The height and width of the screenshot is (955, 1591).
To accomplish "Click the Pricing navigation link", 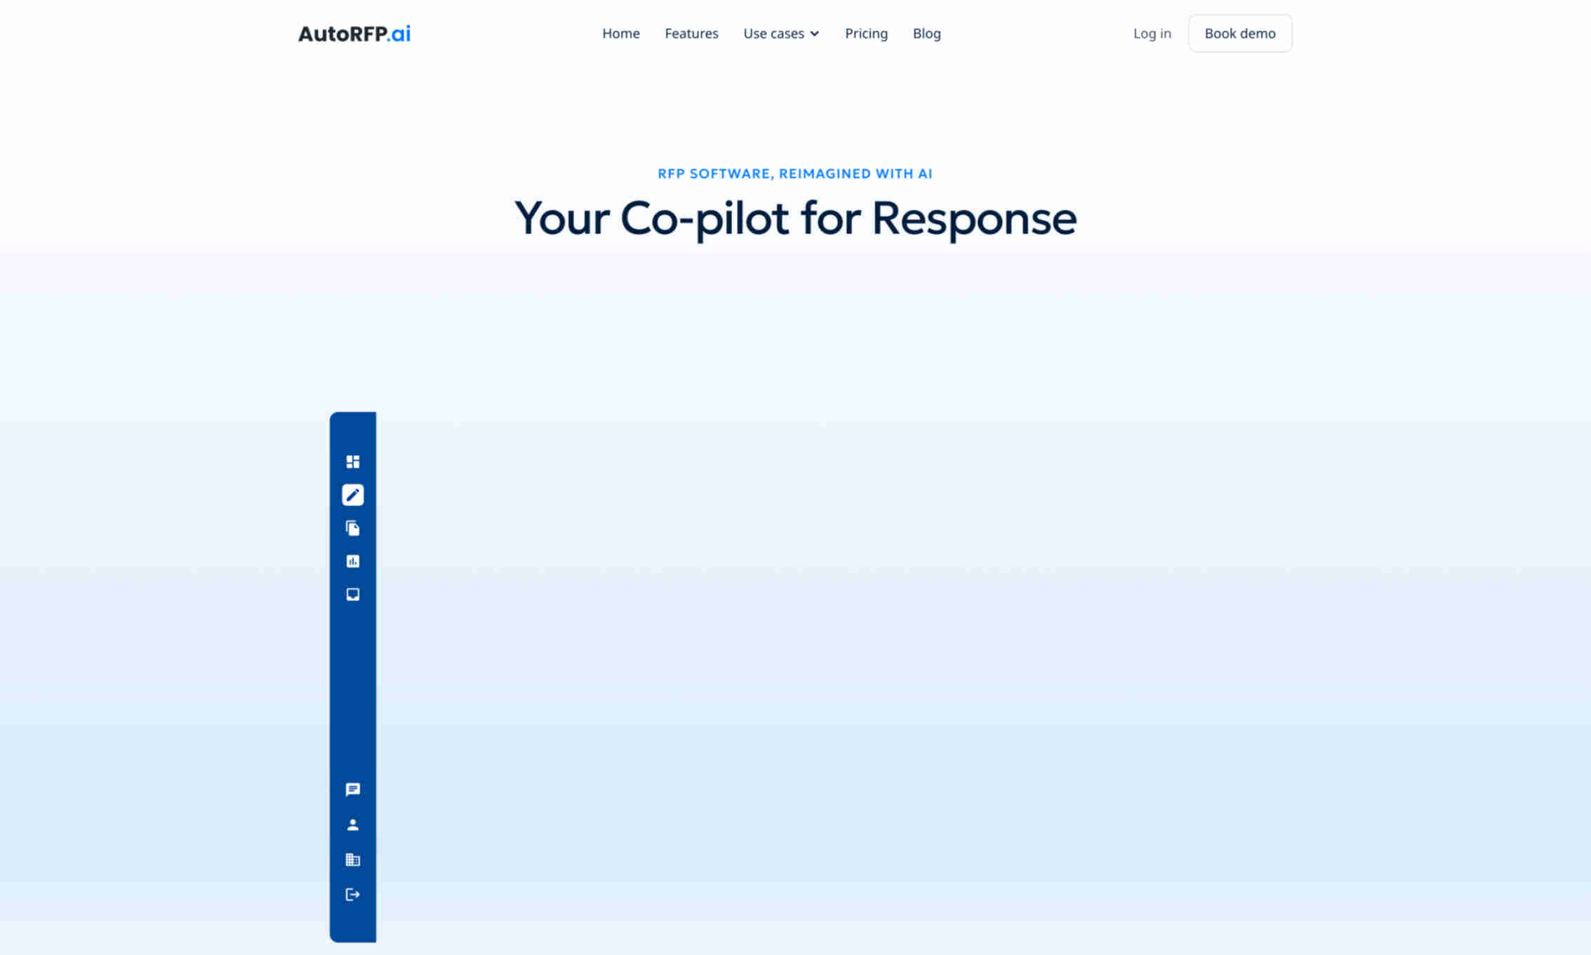I will click(867, 33).
